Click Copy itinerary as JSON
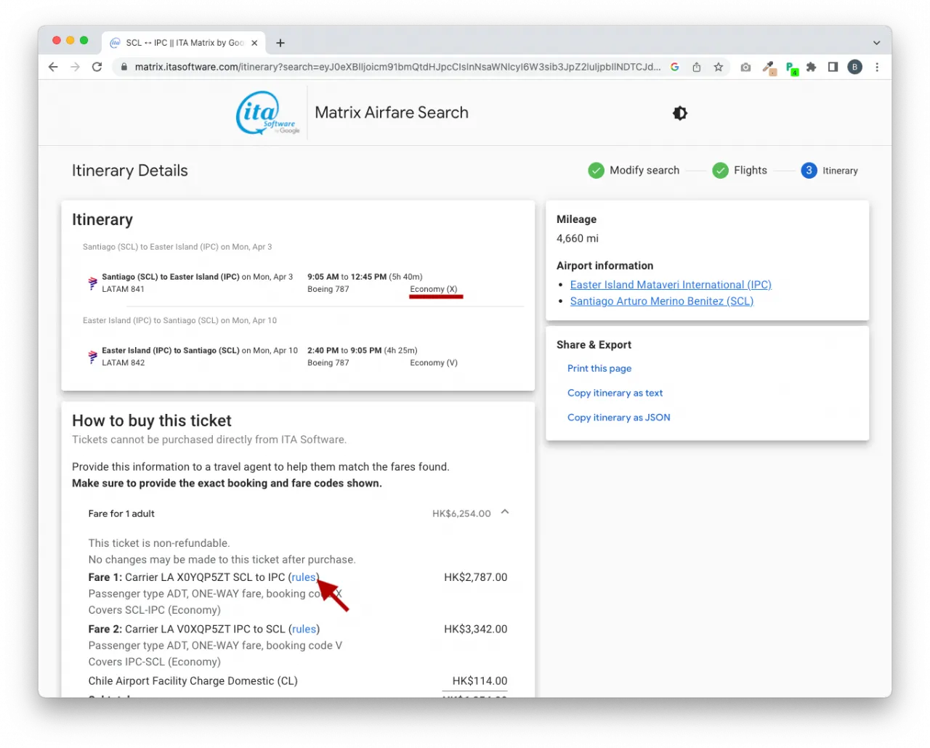Image resolution: width=930 pixels, height=748 pixels. pos(619,418)
